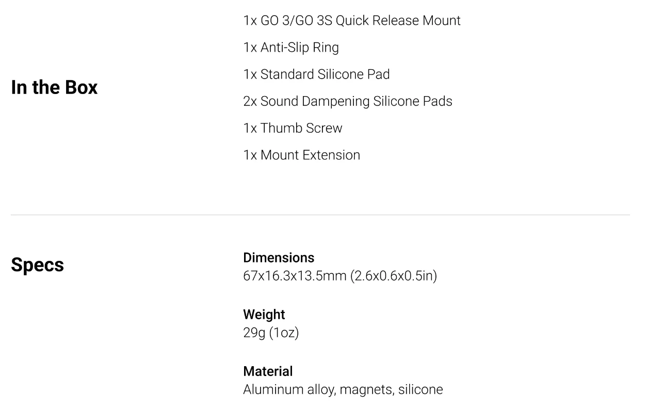This screenshot has width=646, height=406.
Task: Click the 67x16.3x13.5mm metric dimensions value
Action: (295, 276)
